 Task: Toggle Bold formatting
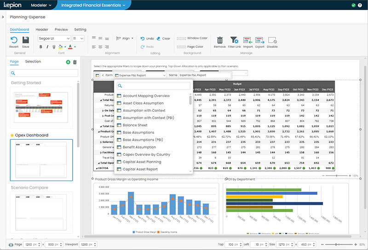[41, 47]
